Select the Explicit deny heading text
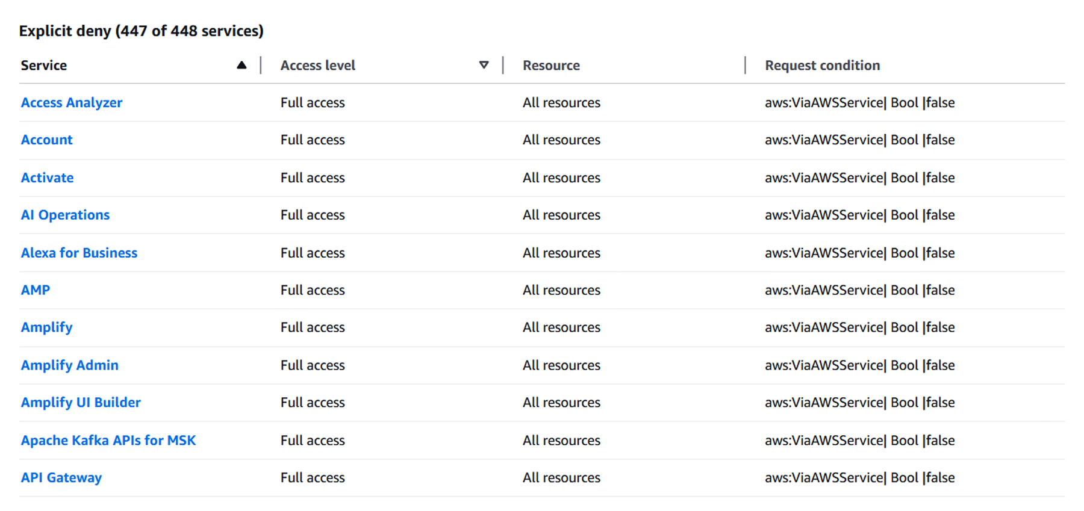 coord(142,31)
